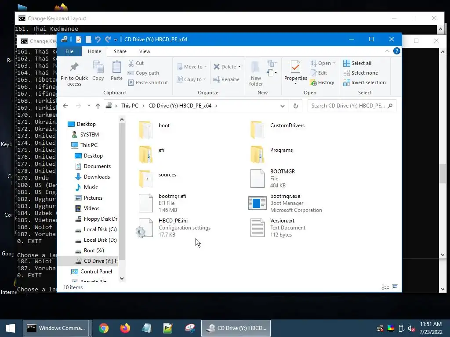Click the Refresh button

coord(296,106)
